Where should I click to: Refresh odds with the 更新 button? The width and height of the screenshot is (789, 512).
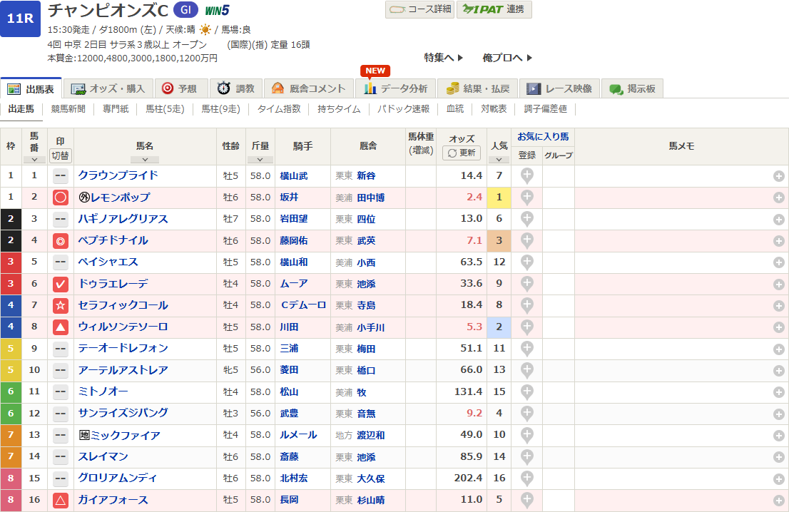pyautogui.click(x=462, y=153)
